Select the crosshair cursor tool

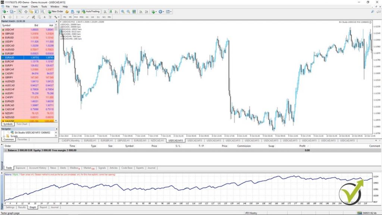click(10, 17)
